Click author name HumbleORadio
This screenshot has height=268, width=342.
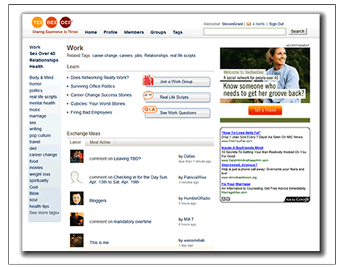point(197,198)
